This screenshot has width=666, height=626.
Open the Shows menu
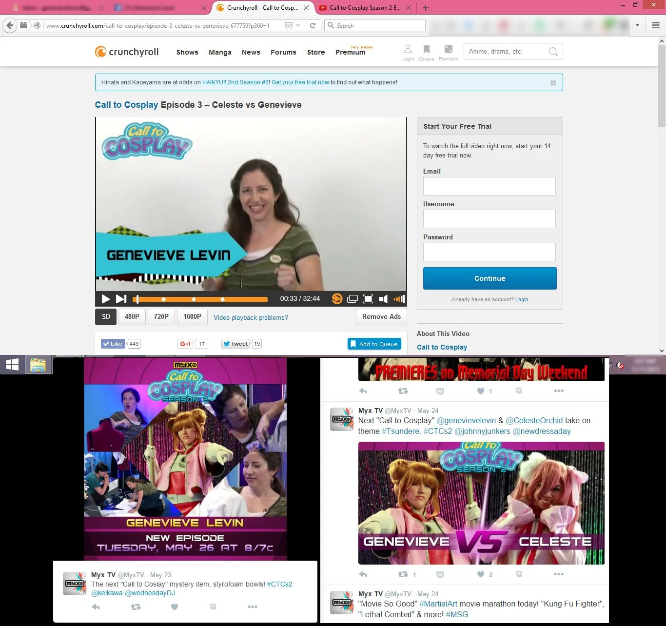tap(187, 52)
